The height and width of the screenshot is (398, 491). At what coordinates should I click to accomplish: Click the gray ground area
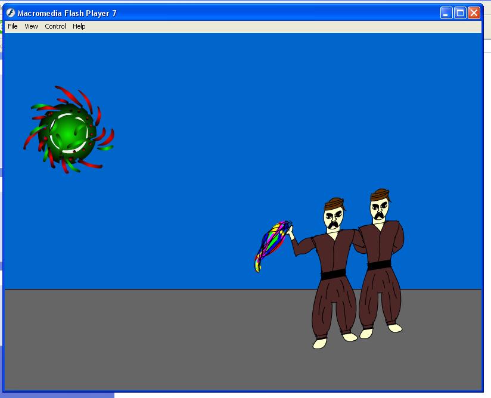tap(149, 340)
